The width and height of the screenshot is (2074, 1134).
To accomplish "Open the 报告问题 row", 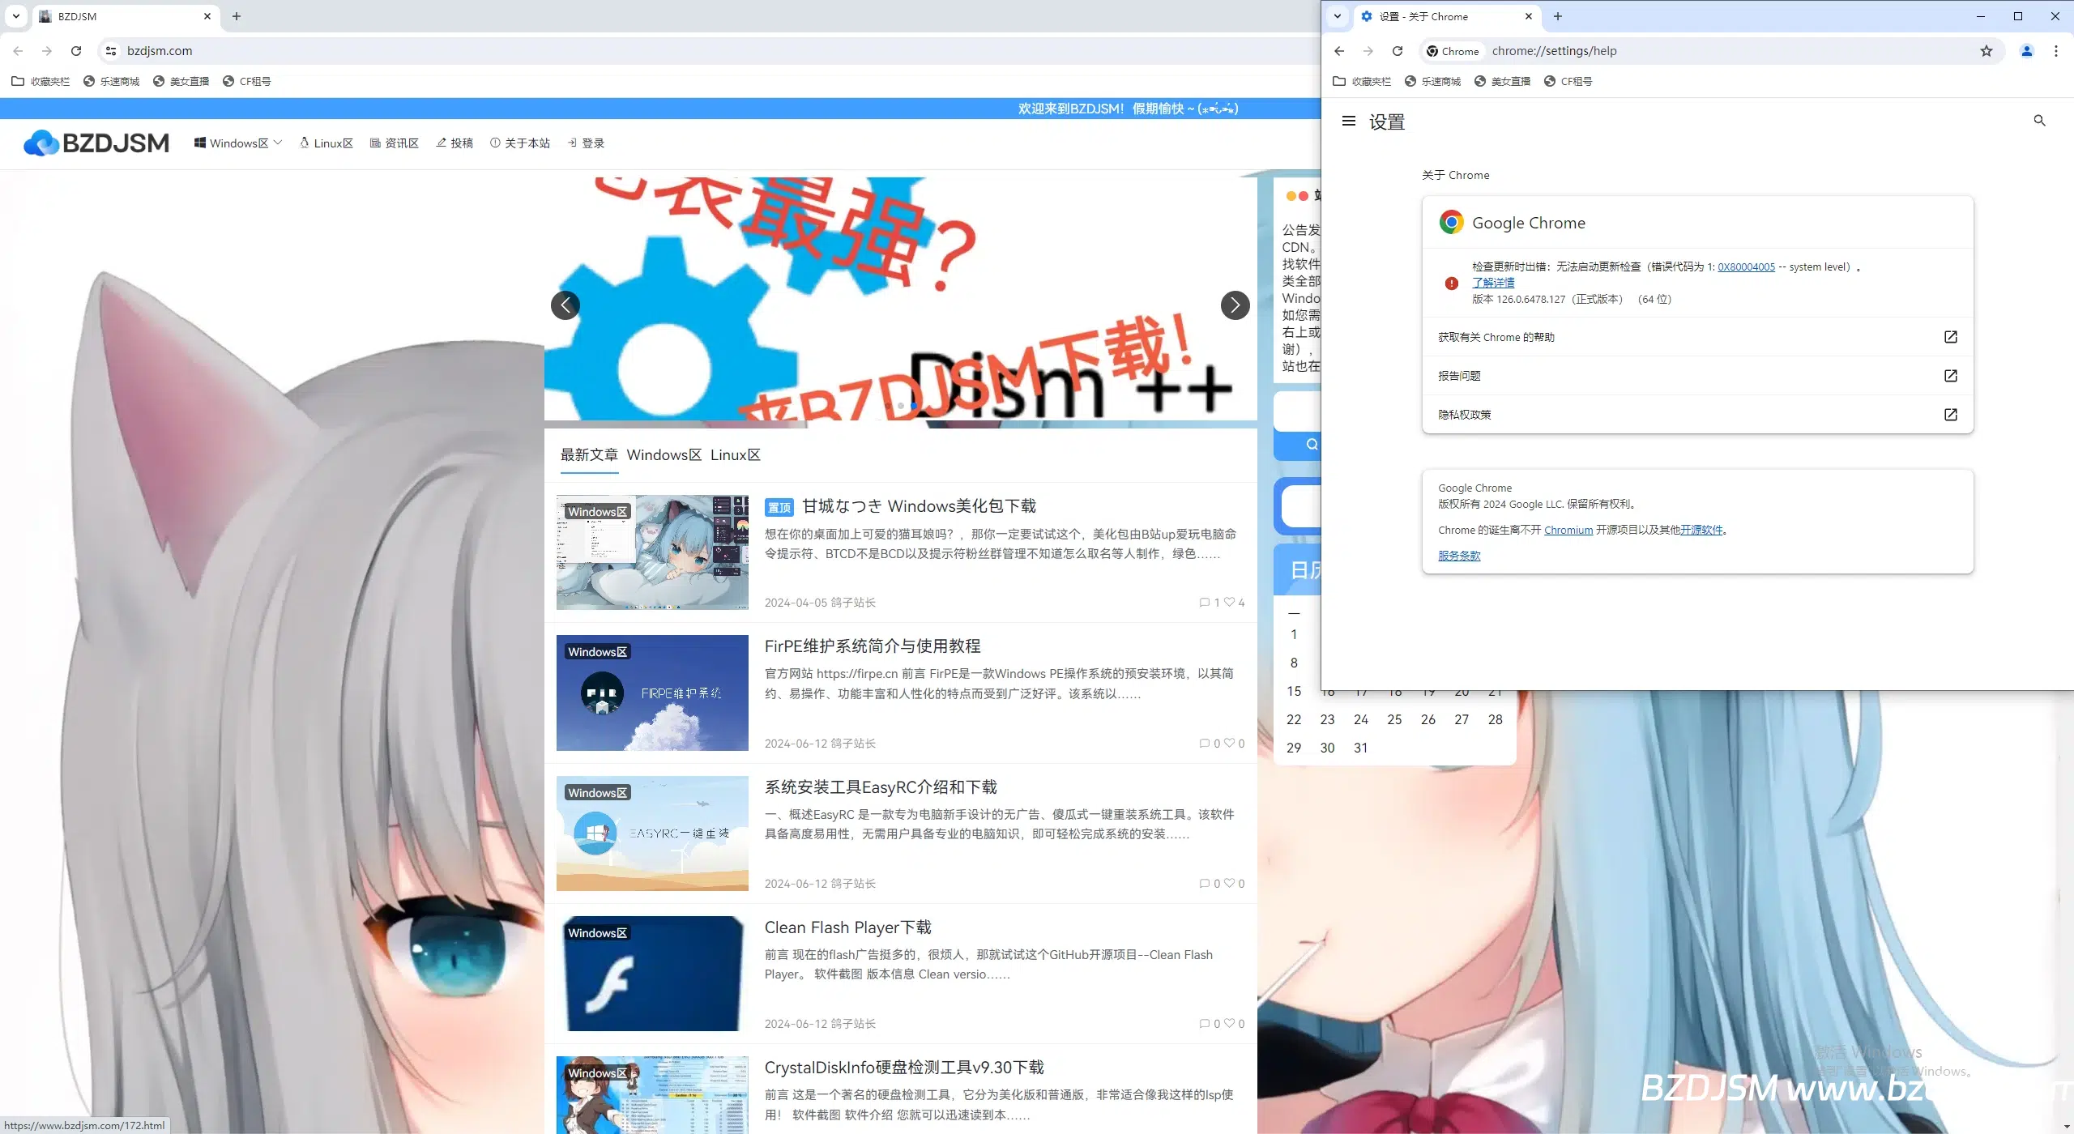I will (1697, 376).
